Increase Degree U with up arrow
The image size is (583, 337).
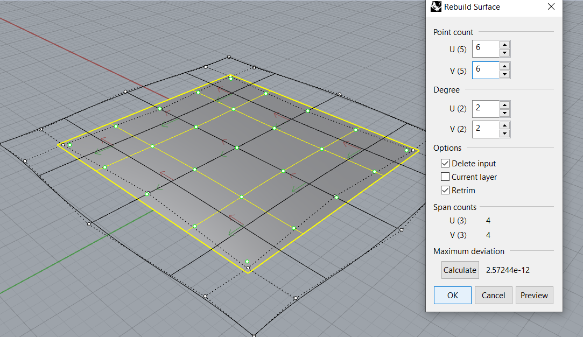[504, 105]
